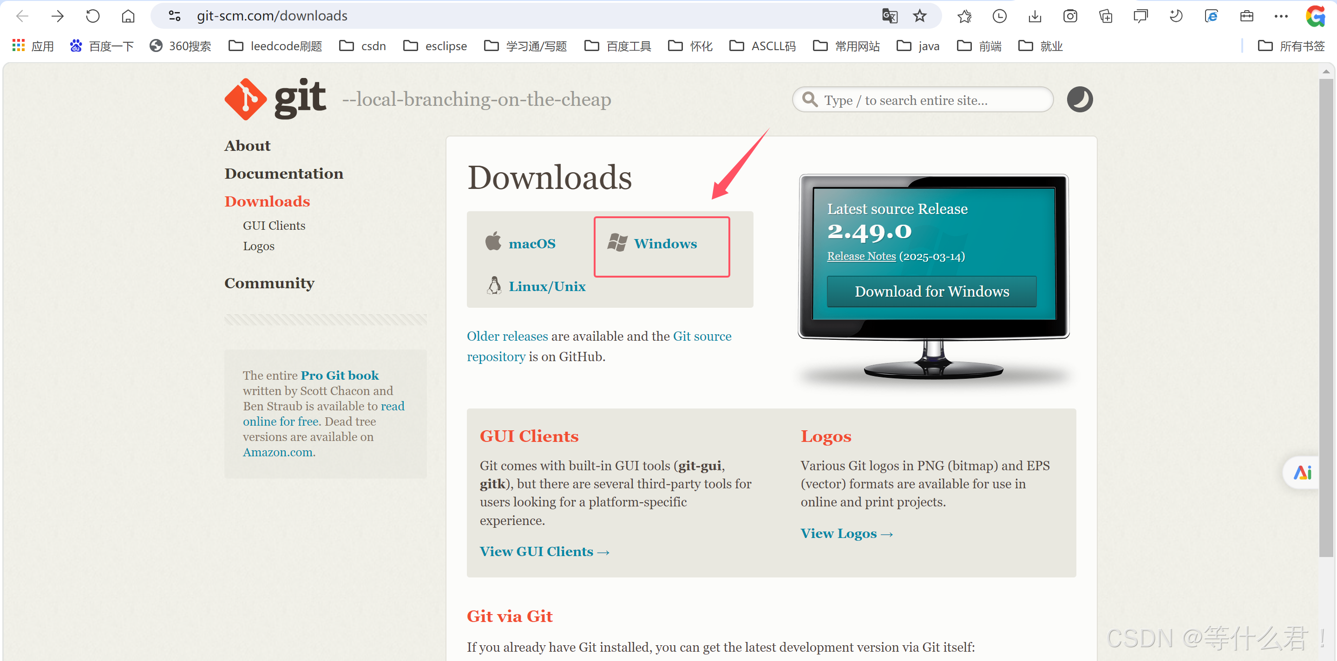Toggle dark mode moon icon
This screenshot has height=661, width=1337.
point(1079,99)
